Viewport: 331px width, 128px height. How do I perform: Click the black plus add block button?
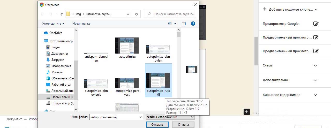[x=247, y=112]
